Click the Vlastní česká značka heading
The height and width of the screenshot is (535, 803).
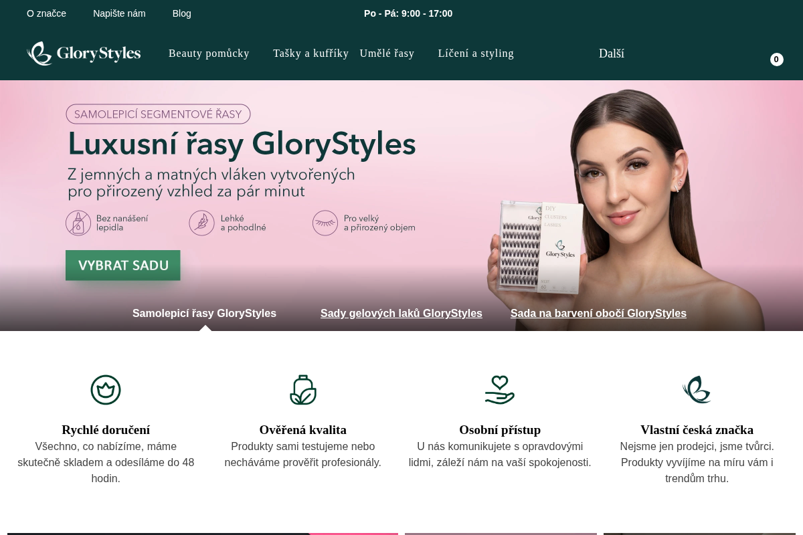[697, 430]
